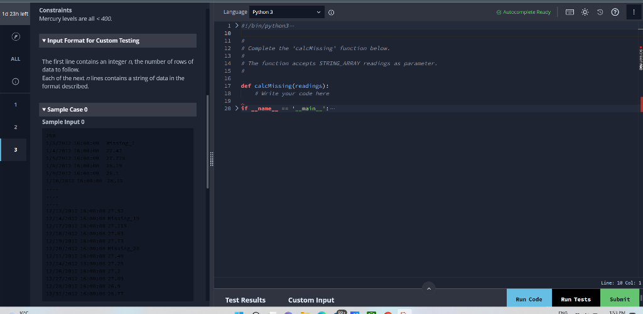Click the info icon beside Language selector
The width and height of the screenshot is (643, 314).
[x=332, y=13]
